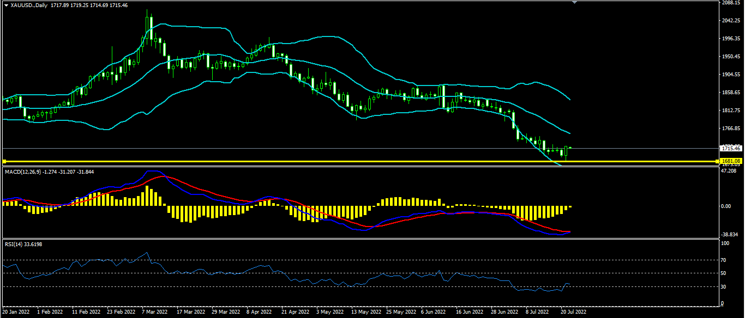Screen dimensions: 745x318
Task: Click the 2088.15 price axis label
Action: coord(731,3)
